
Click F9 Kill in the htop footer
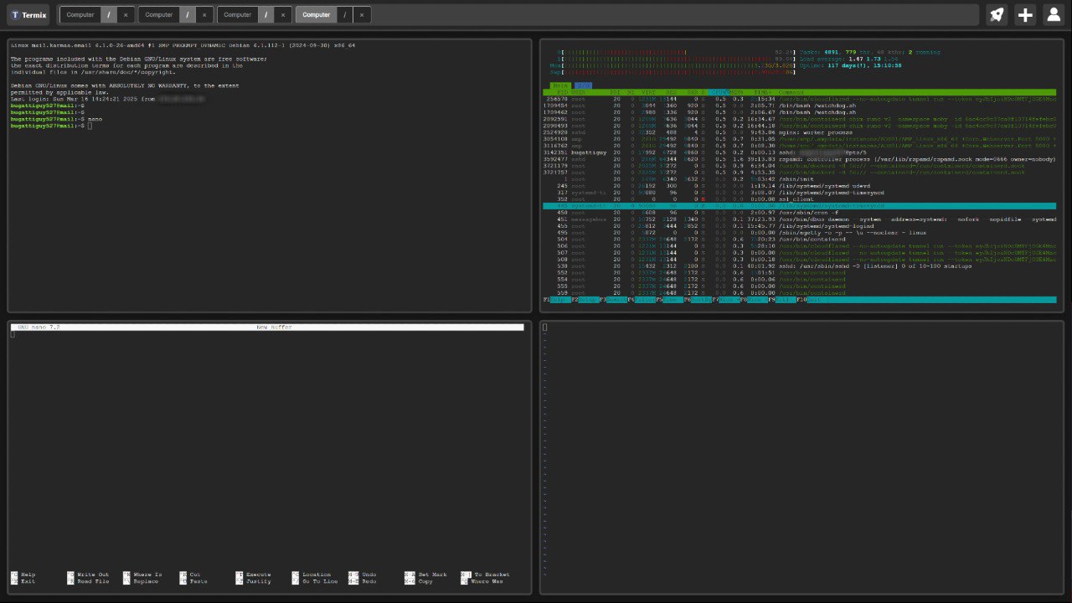tap(783, 299)
